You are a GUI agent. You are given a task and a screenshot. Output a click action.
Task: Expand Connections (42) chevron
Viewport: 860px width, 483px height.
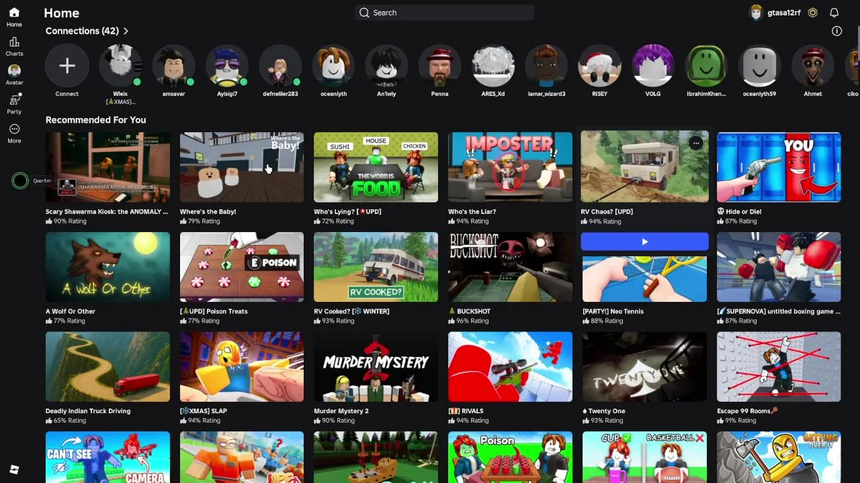tap(126, 31)
